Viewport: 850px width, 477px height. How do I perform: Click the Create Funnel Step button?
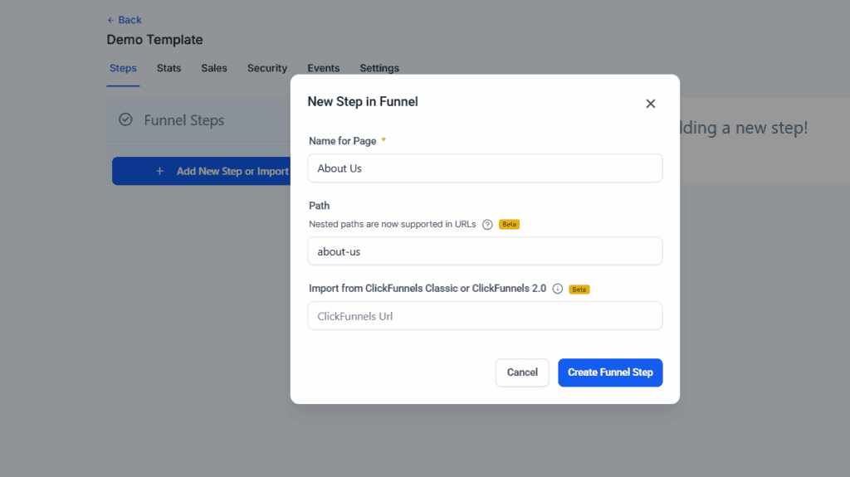coord(610,372)
